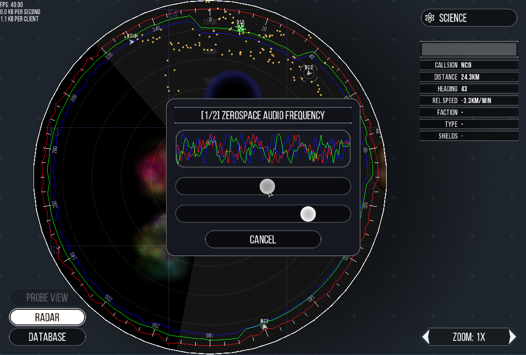Click the UT14 ship arrow on radar
Screen dimensions: 526x355
point(131,42)
